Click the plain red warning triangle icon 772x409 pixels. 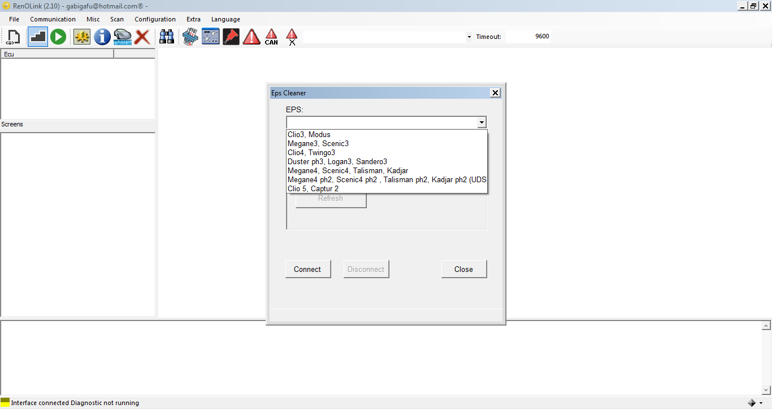pyautogui.click(x=251, y=37)
